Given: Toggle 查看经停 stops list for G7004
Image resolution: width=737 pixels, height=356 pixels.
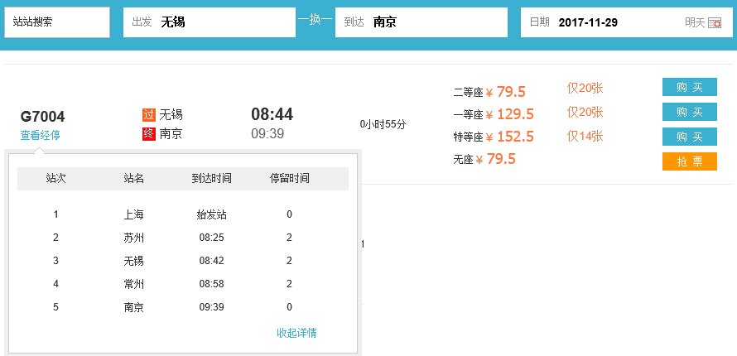Looking at the screenshot, I should [40, 136].
